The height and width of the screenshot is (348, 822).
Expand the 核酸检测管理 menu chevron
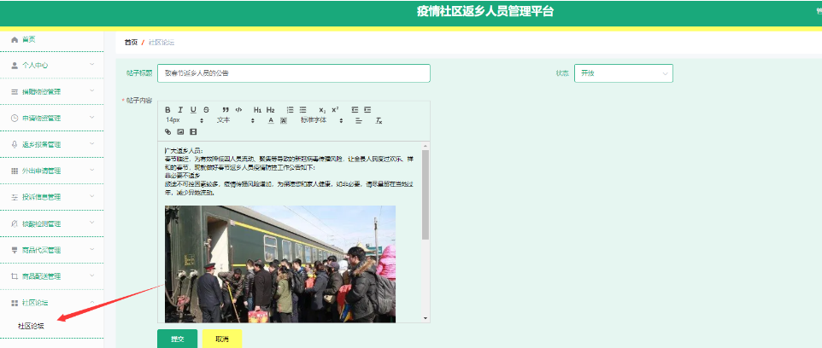pos(92,223)
